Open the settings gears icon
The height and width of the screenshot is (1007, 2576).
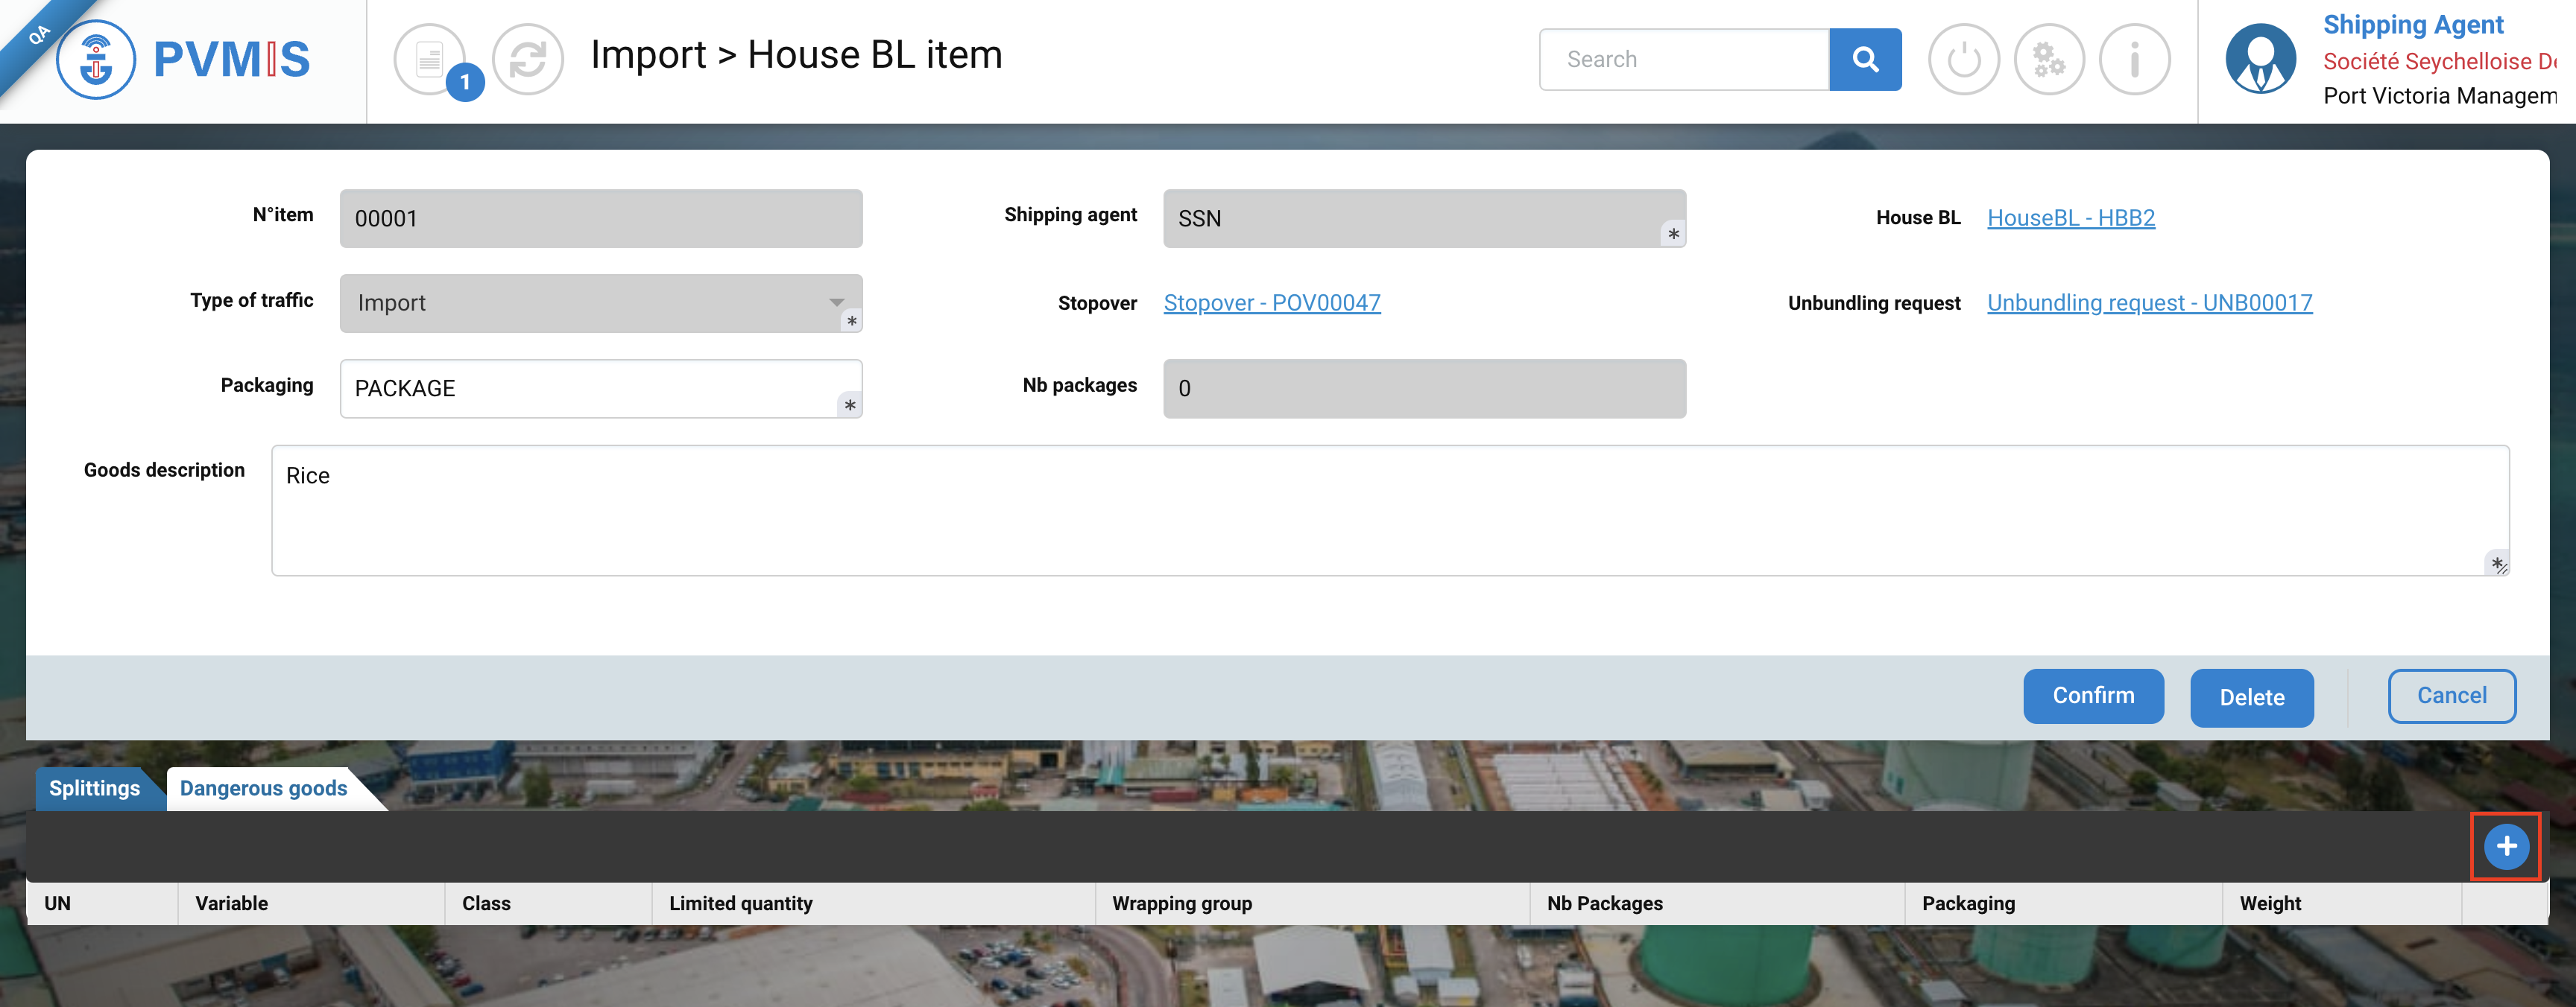2049,60
